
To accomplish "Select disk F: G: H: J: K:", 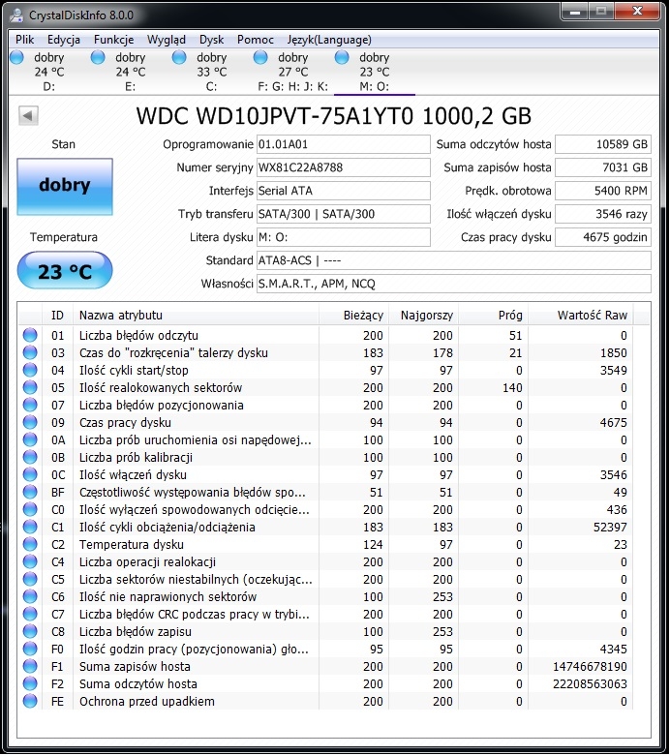I will 292,72.
